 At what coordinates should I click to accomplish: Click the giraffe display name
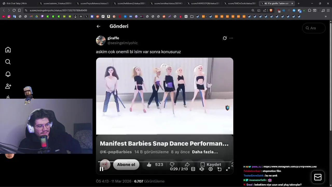[x=113, y=38]
